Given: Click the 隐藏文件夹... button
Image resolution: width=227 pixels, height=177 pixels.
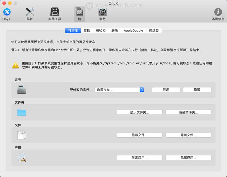Looking at the screenshot, I should pyautogui.click(x=188, y=112).
